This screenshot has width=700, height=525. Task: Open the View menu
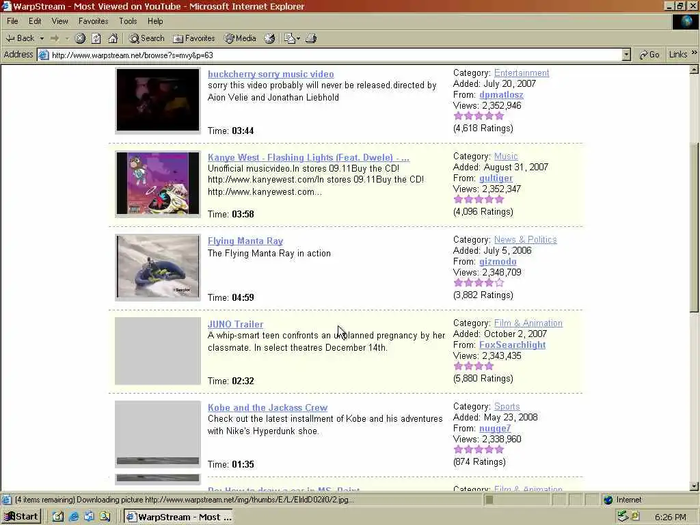60,21
